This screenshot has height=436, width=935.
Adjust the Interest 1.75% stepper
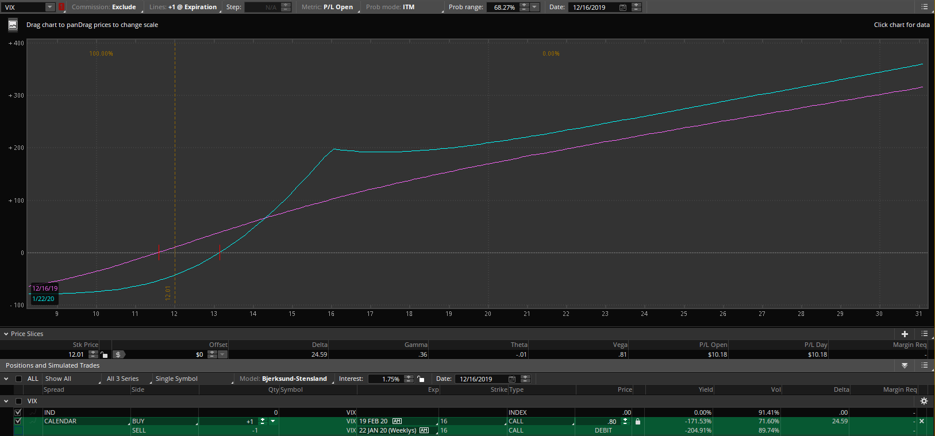[409, 379]
